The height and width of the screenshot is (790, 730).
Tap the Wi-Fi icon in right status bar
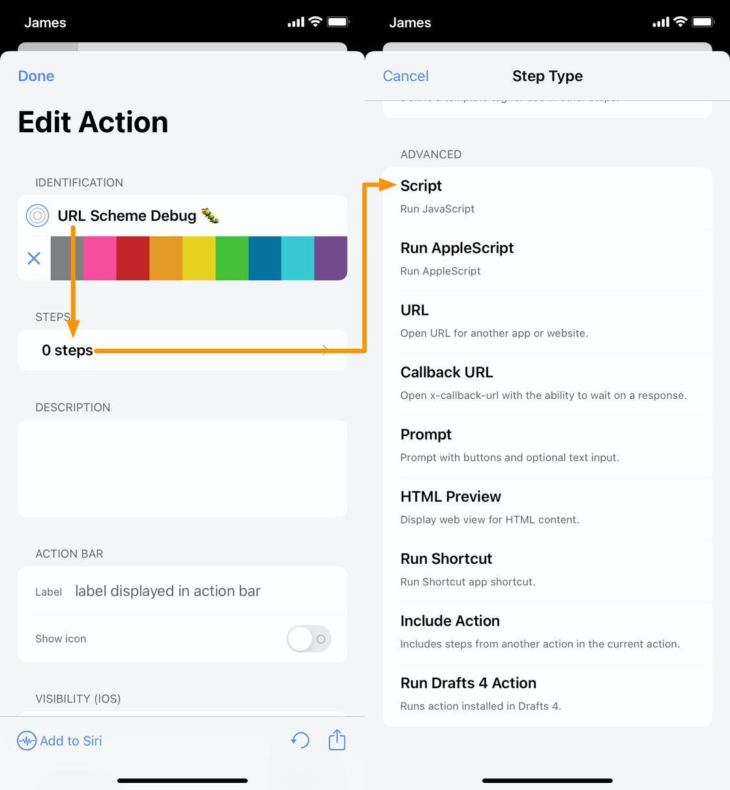click(x=680, y=22)
